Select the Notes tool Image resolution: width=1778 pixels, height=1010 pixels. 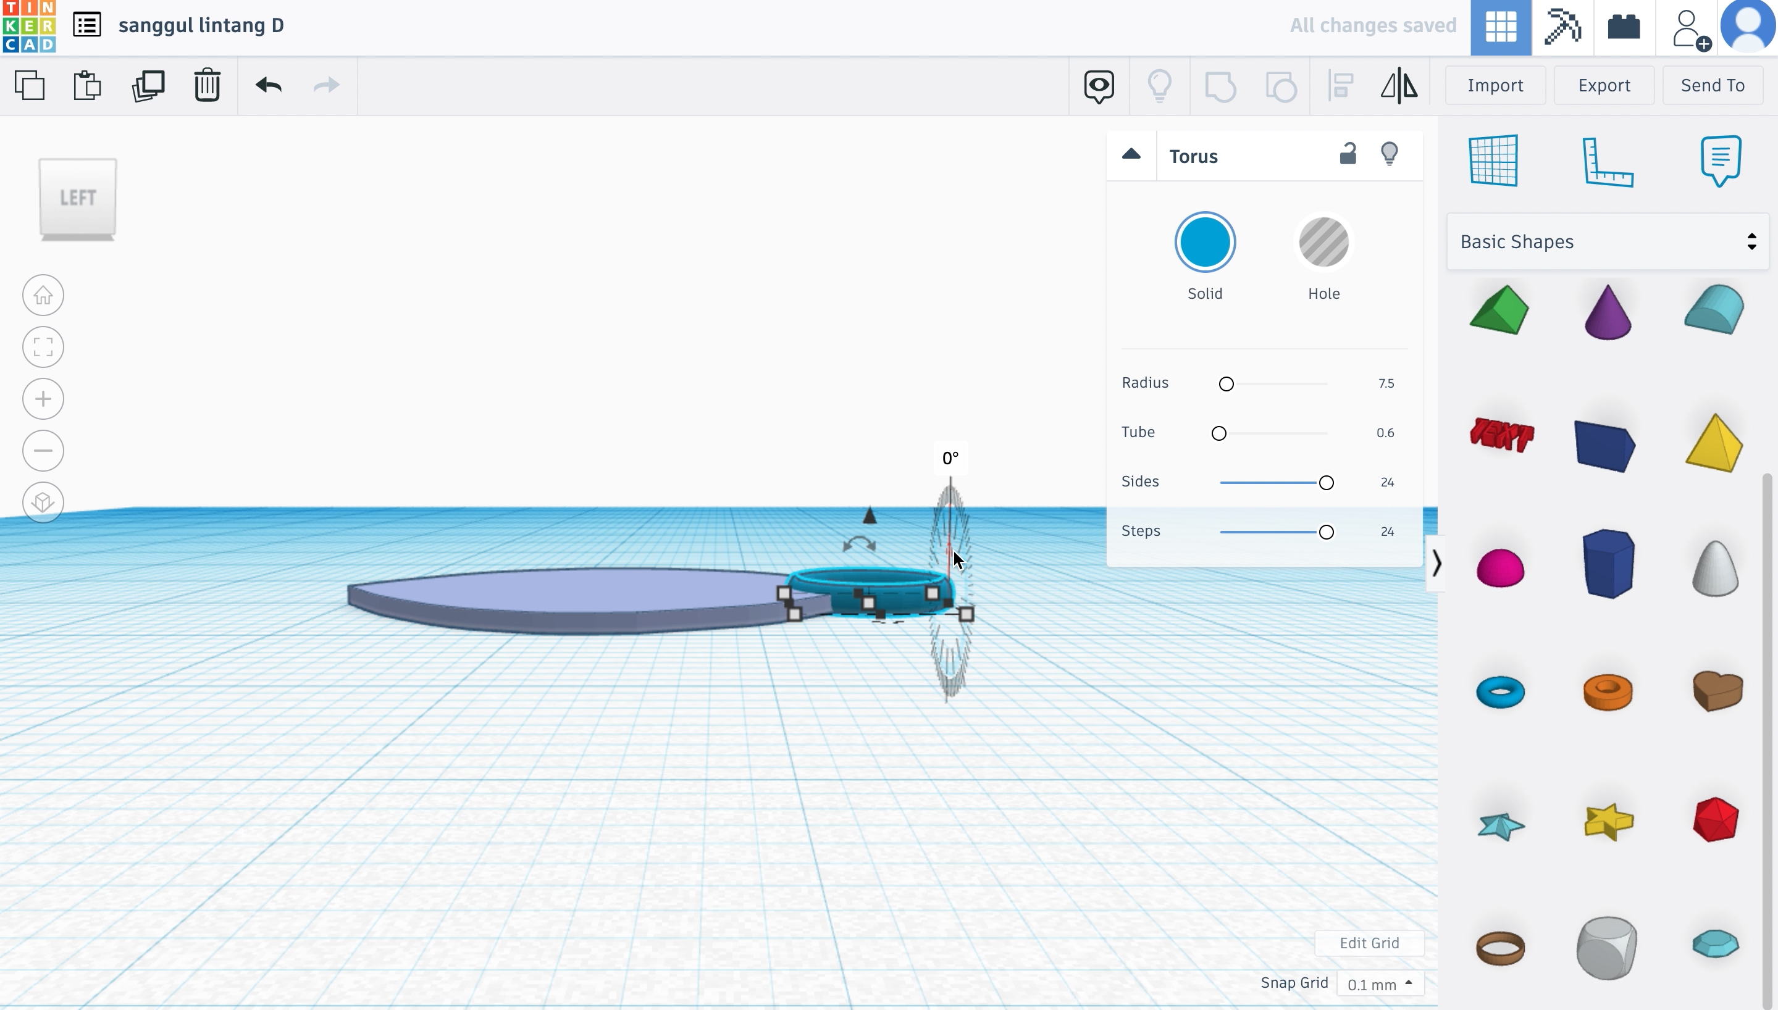(1721, 161)
